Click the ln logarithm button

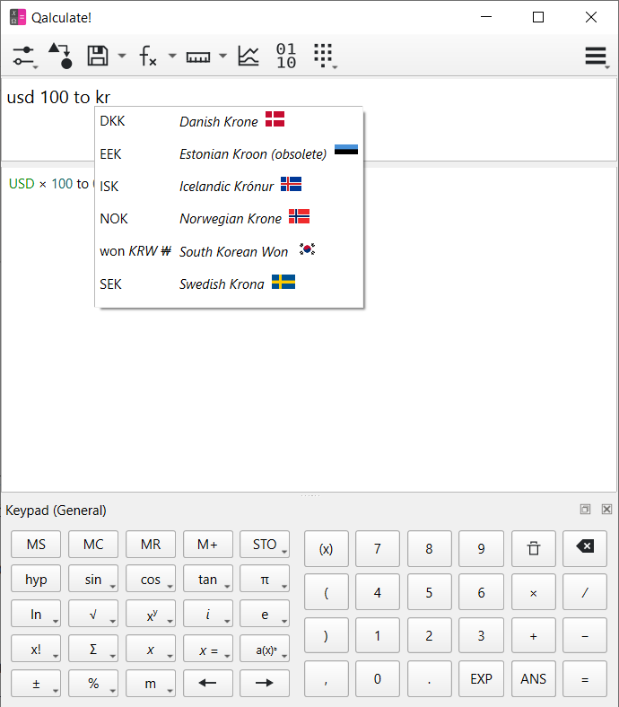[36, 614]
